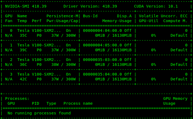Image resolution: width=193 pixels, height=119 pixels.
Task: Click the Type column header
Action: click(x=51, y=104)
